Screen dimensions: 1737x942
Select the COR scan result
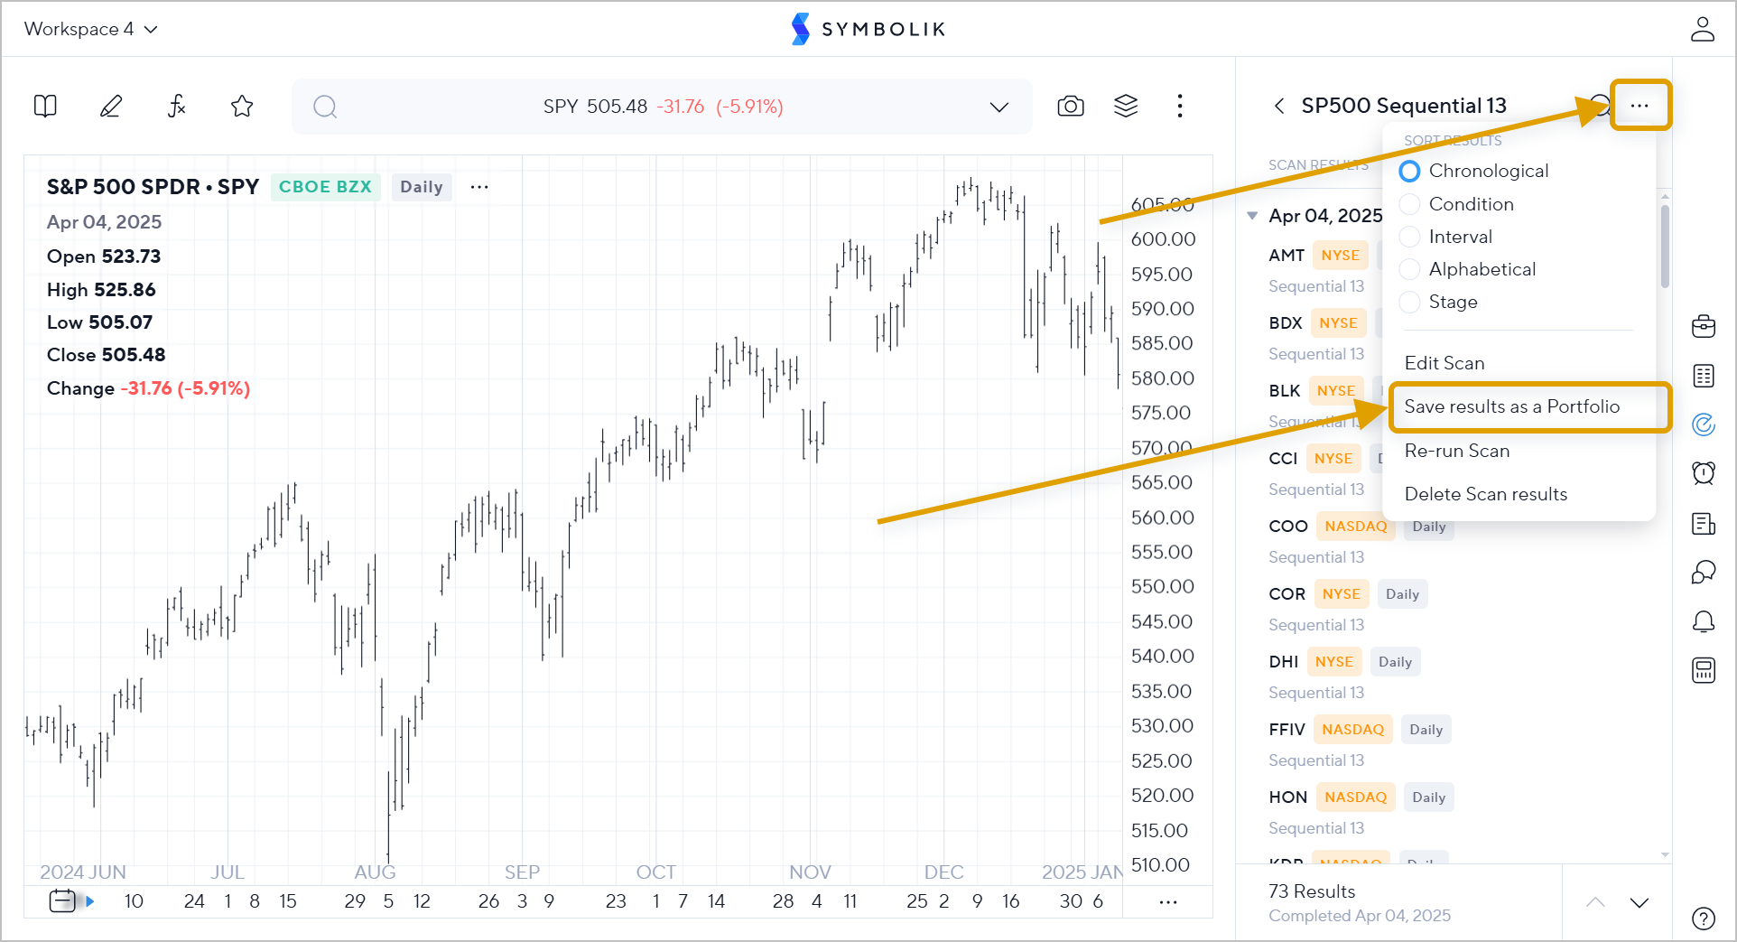coord(1287,594)
